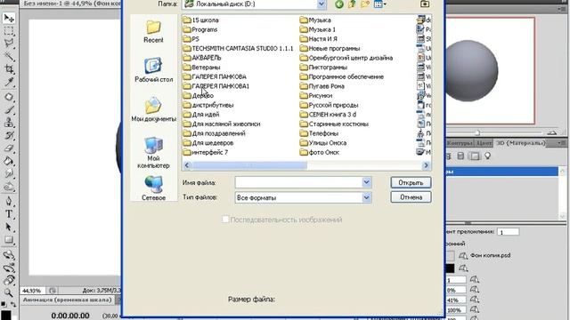Click the Отмена button
Viewport: 570px width, 320px height.
pos(411,197)
